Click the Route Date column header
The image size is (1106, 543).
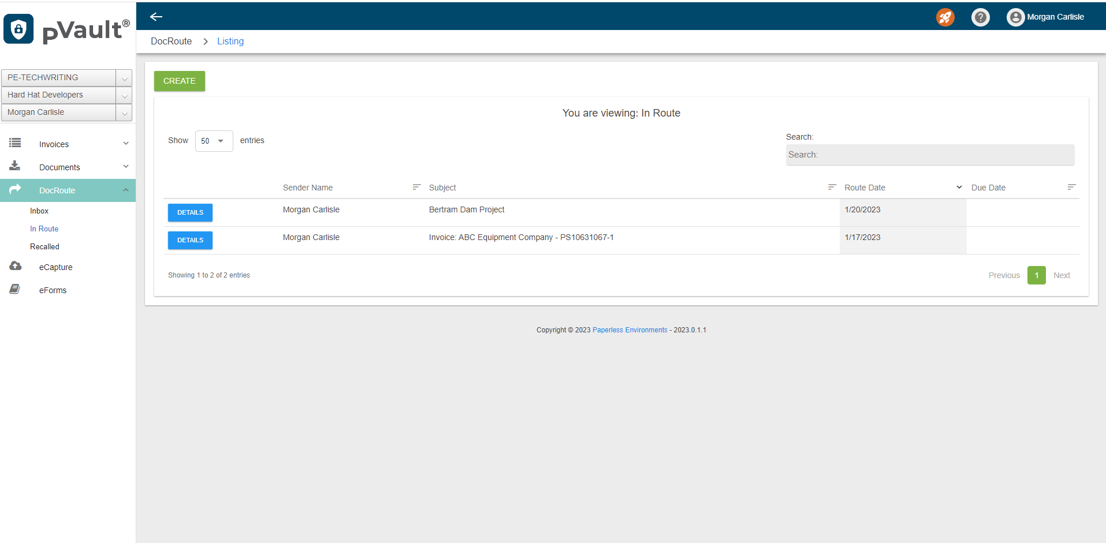[865, 188]
